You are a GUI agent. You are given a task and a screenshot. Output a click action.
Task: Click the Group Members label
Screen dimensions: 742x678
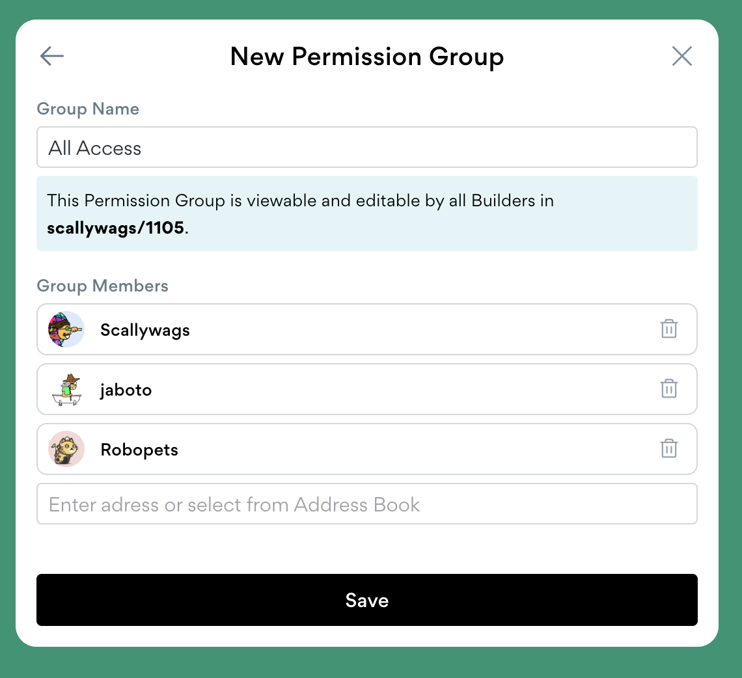[102, 286]
